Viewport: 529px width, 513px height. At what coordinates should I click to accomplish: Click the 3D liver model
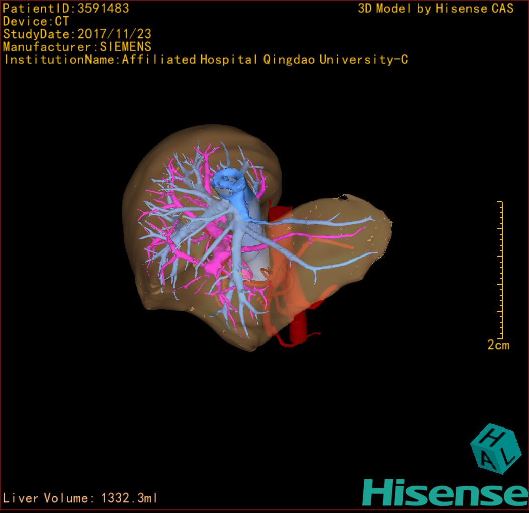coord(256,238)
